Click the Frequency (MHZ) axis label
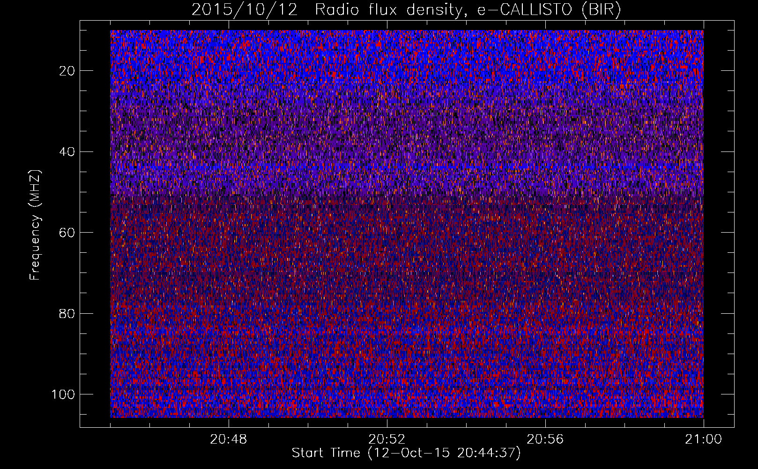 [x=35, y=225]
